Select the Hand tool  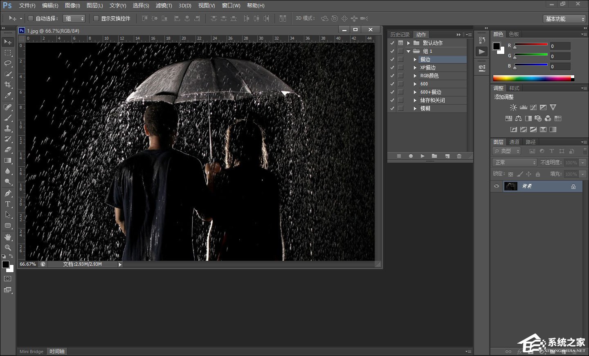click(x=8, y=237)
